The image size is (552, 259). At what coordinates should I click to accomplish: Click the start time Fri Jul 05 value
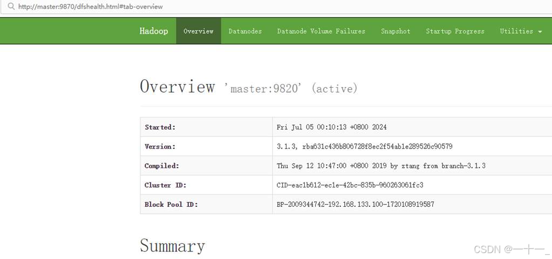pos(331,127)
